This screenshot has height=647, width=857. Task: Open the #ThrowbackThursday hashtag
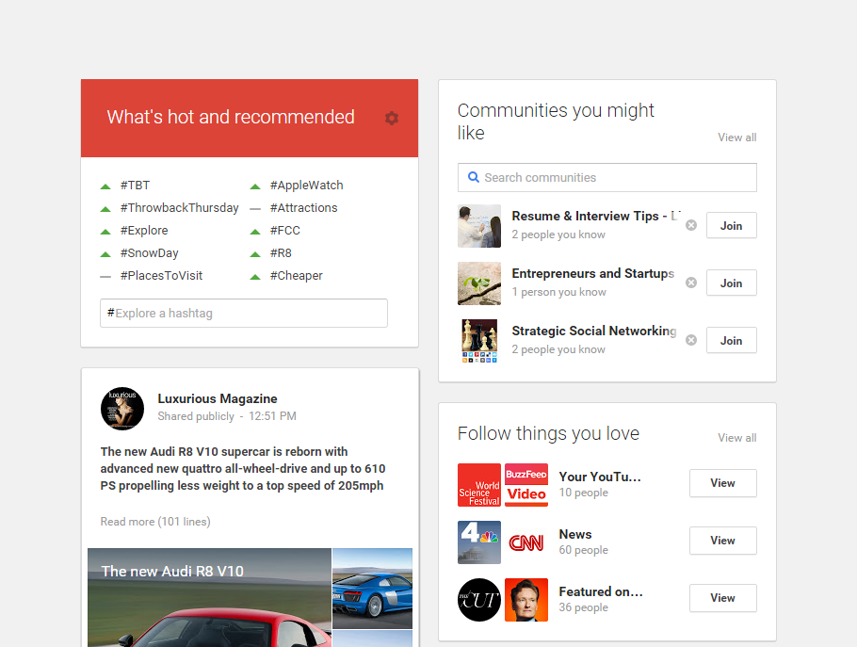[179, 208]
